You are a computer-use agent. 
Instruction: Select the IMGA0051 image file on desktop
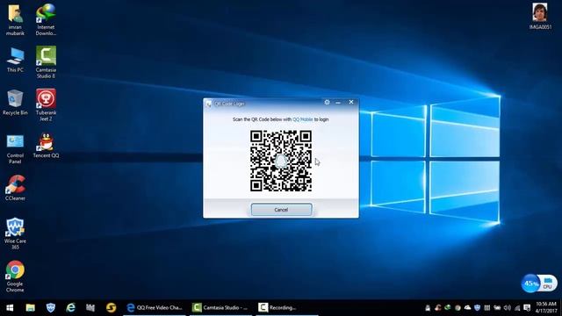540,17
